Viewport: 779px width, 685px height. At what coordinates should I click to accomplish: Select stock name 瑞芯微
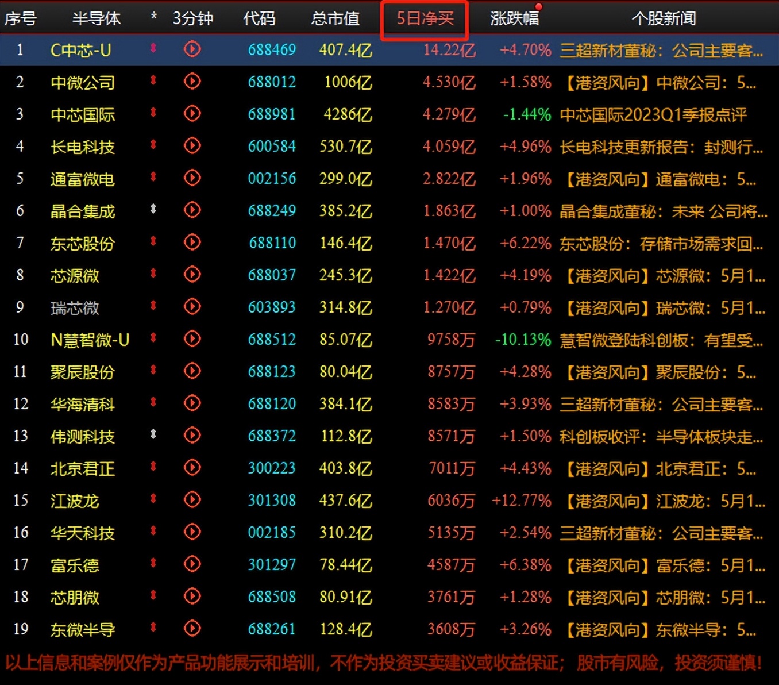(x=75, y=308)
